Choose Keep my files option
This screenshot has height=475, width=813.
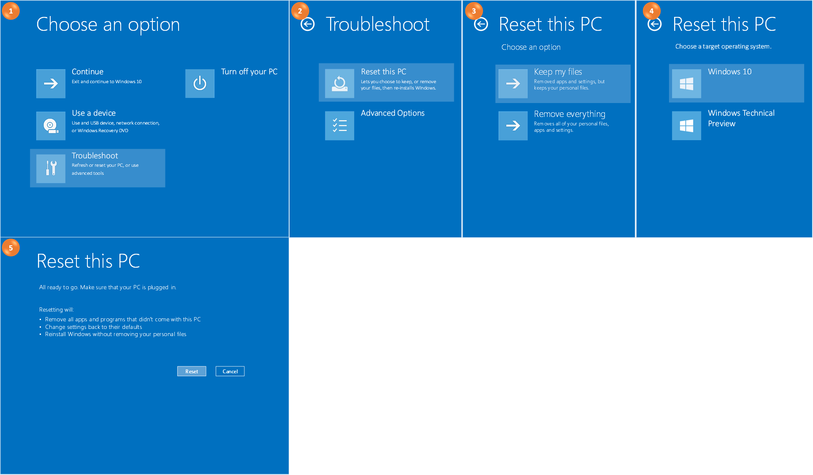(x=563, y=84)
